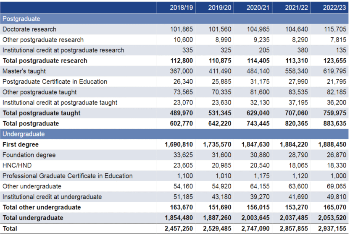Screen dimensions: 350x235
Task: Select Master's taught value 619,795
Action: (x=334, y=71)
